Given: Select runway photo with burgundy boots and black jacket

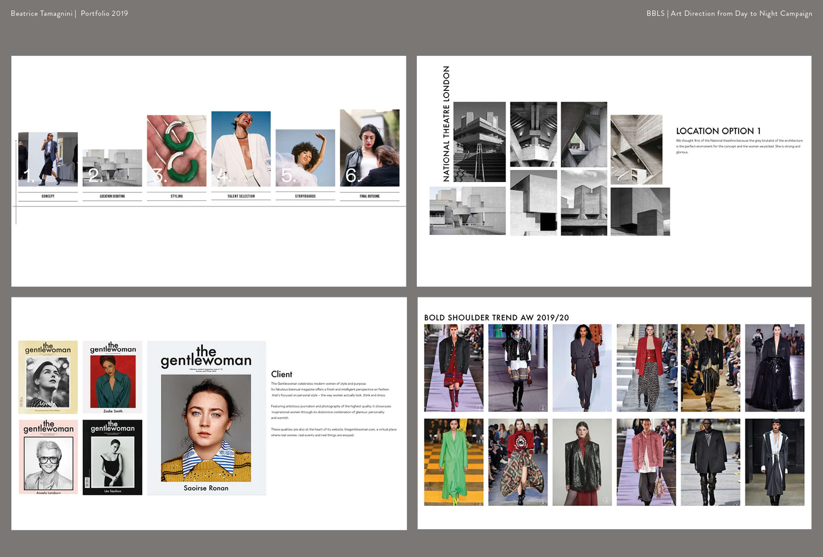Looking at the screenshot, I should [454, 368].
